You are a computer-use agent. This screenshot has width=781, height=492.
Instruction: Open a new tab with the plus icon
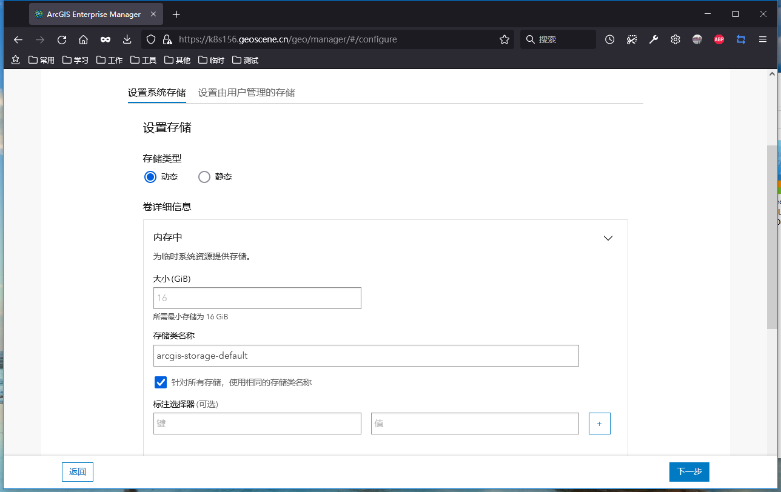coord(176,14)
